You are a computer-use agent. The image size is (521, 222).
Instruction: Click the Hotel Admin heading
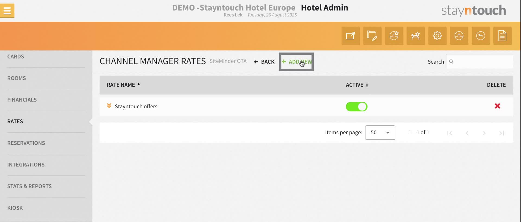(x=325, y=8)
